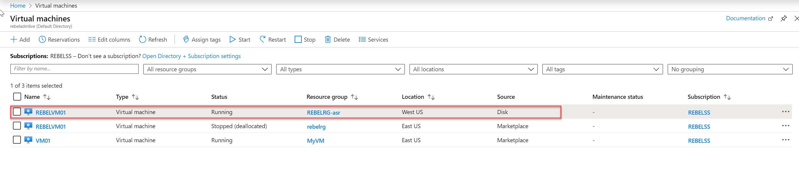Click Home in the breadcrumb
799x185 pixels.
18,6
